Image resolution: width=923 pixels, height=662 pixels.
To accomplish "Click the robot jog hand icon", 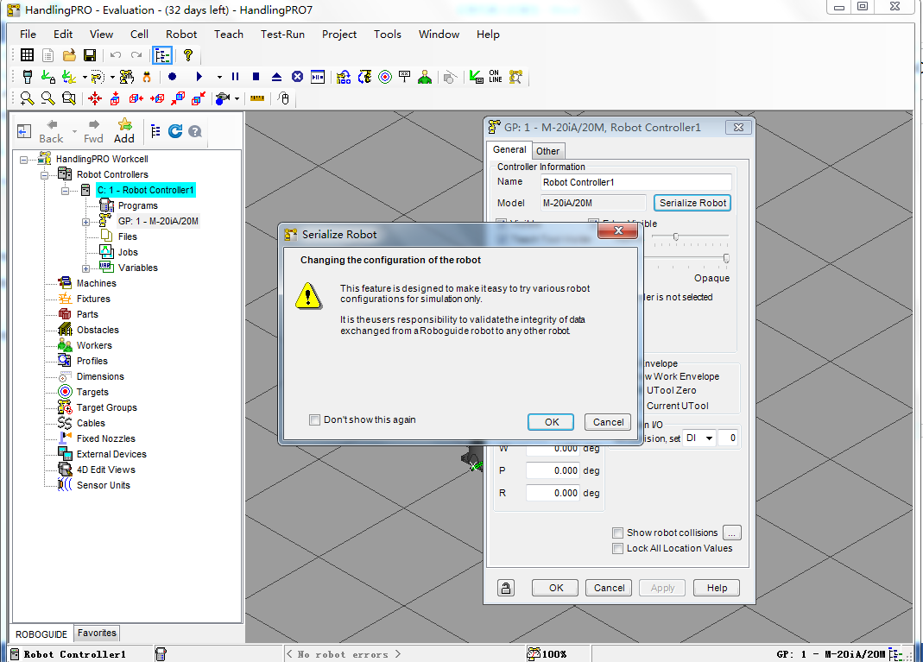I will 127,77.
